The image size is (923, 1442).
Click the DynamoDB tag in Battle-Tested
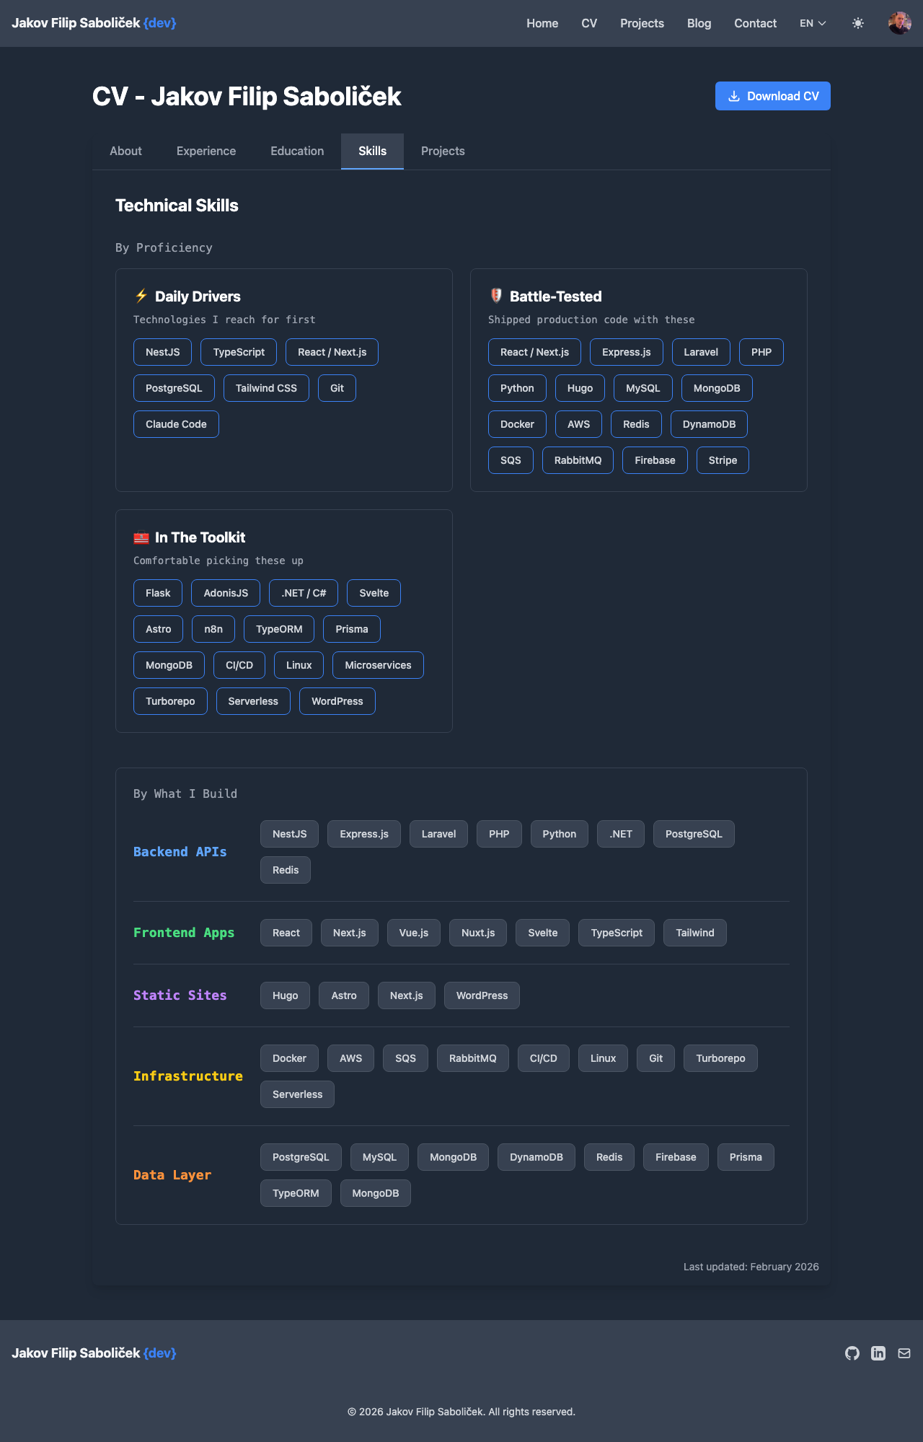[709, 424]
